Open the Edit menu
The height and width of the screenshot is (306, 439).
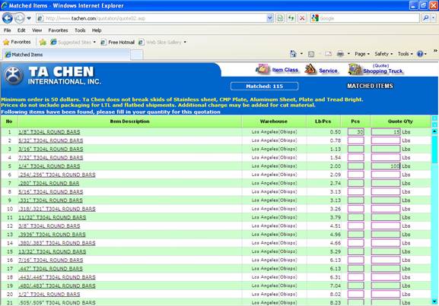21,30
